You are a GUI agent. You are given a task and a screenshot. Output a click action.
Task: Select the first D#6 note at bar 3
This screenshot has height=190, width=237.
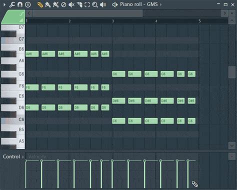click(118, 101)
